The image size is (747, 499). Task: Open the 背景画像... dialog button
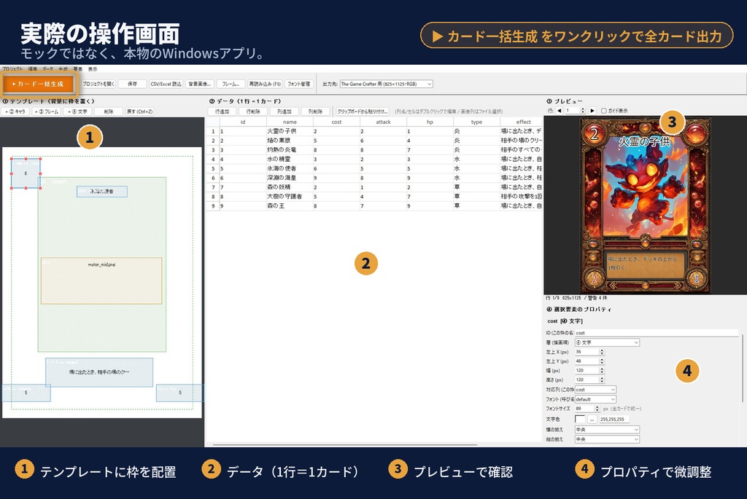click(199, 84)
